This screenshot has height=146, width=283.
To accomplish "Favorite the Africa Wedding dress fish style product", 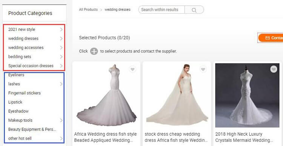I will pos(133,69).
